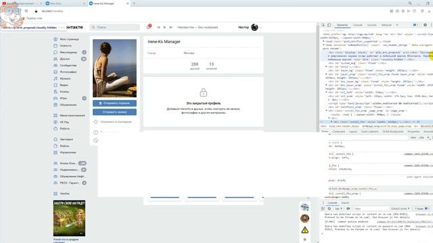Click the Челоба icon in sidebar
Viewport: 433px width, 243px height.
pyautogui.click(x=55, y=194)
